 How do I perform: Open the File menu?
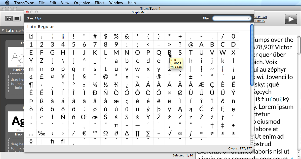point(42,3)
